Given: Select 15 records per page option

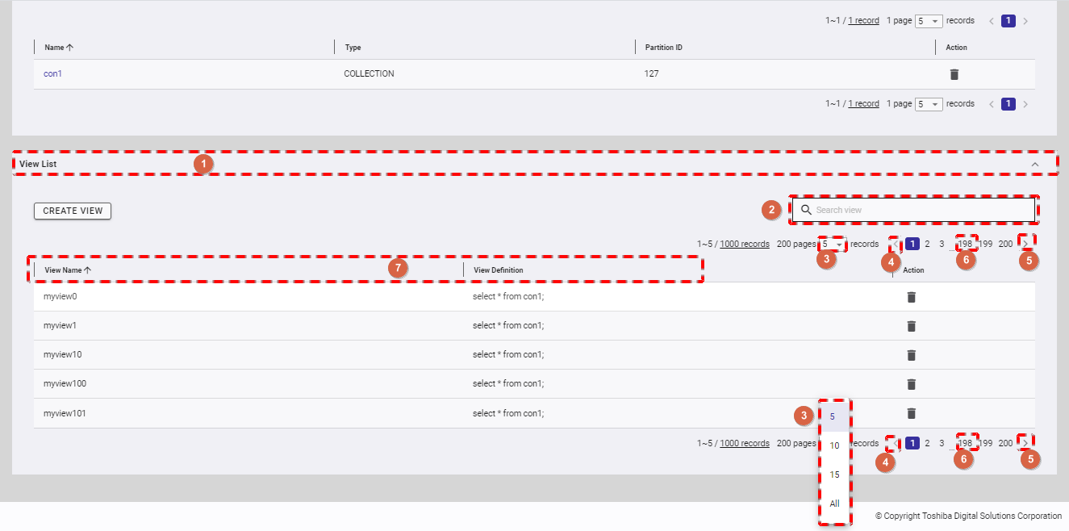Looking at the screenshot, I should click(834, 475).
